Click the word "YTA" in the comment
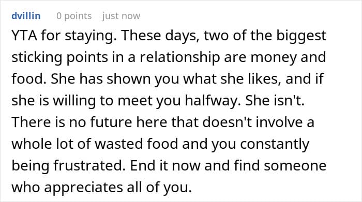The image size is (362, 202). tap(24, 36)
